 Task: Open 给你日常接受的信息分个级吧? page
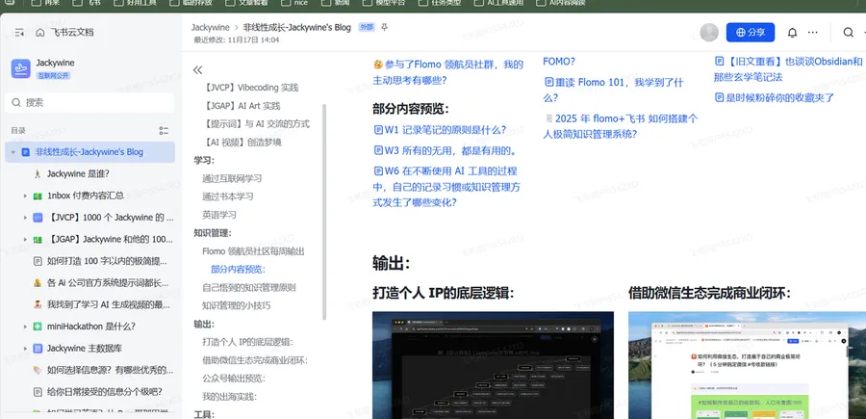pyautogui.click(x=104, y=392)
